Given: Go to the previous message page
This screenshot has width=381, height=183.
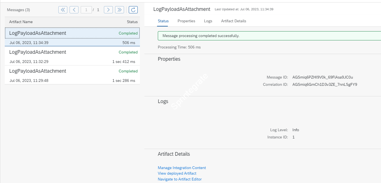Looking at the screenshot, I should point(74,9).
